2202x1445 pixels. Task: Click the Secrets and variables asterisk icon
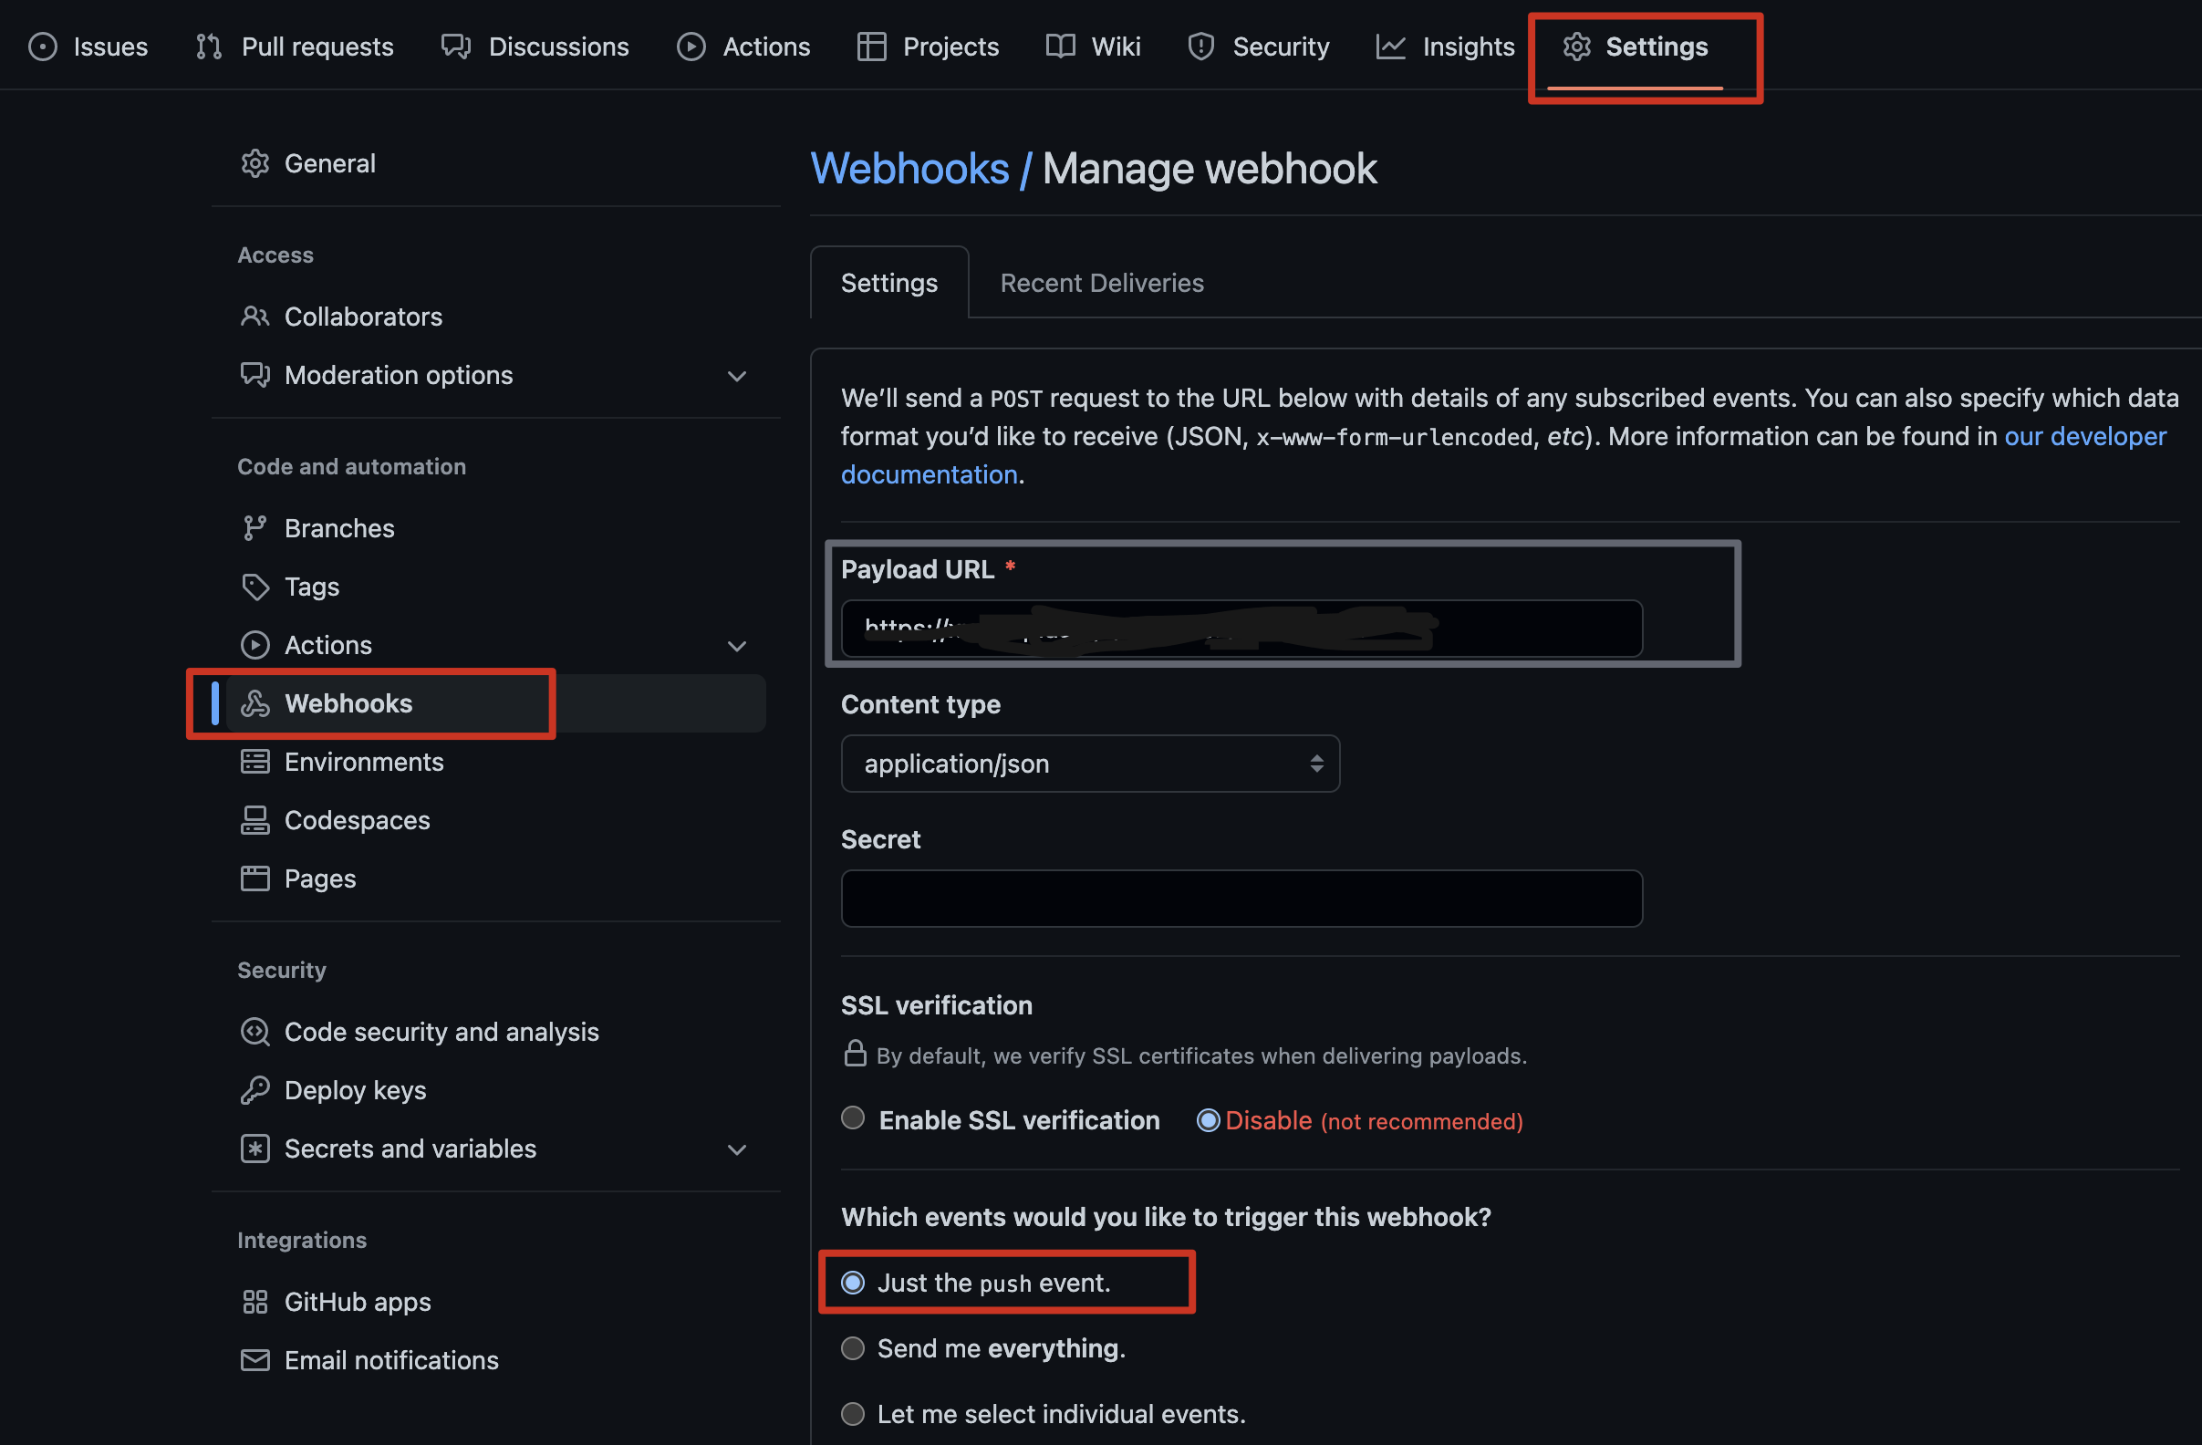[x=255, y=1148]
